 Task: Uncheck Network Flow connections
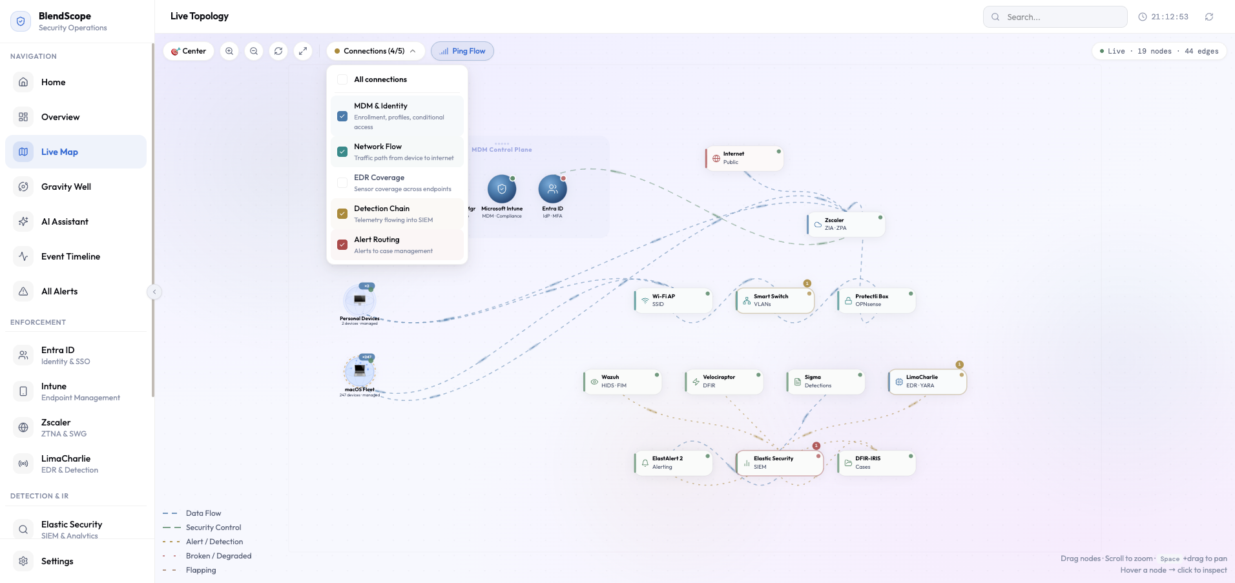coord(342,152)
